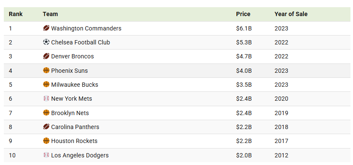The height and width of the screenshot is (165, 353).
Task: Click the Houston Rockets team name
Action: [x=74, y=141]
